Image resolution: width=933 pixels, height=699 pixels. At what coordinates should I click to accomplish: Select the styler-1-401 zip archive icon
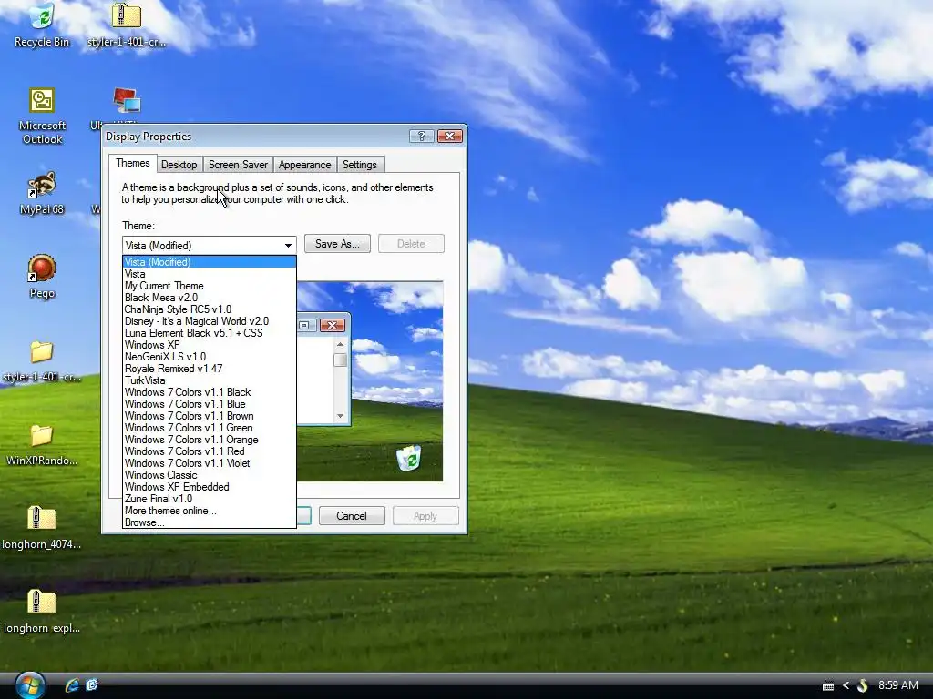click(126, 24)
